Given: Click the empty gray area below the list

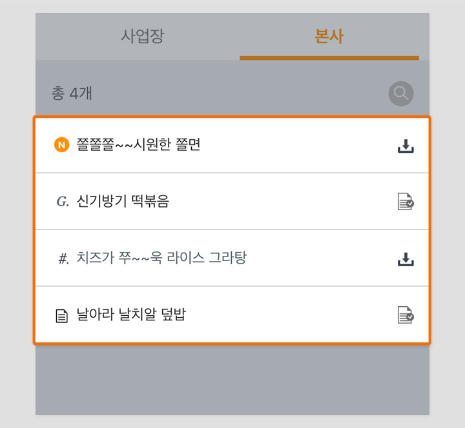Looking at the screenshot, I should tap(232, 380).
